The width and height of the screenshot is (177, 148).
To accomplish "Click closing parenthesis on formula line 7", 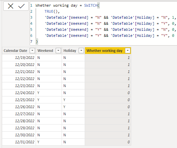I will [37, 42].
